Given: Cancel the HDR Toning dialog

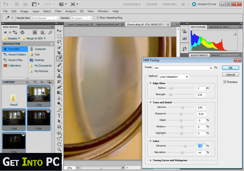Looking at the screenshot, I should [x=230, y=75].
